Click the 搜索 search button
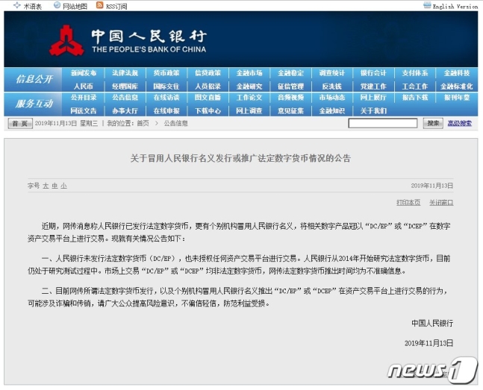The height and width of the screenshot is (390, 483). pyautogui.click(x=433, y=124)
